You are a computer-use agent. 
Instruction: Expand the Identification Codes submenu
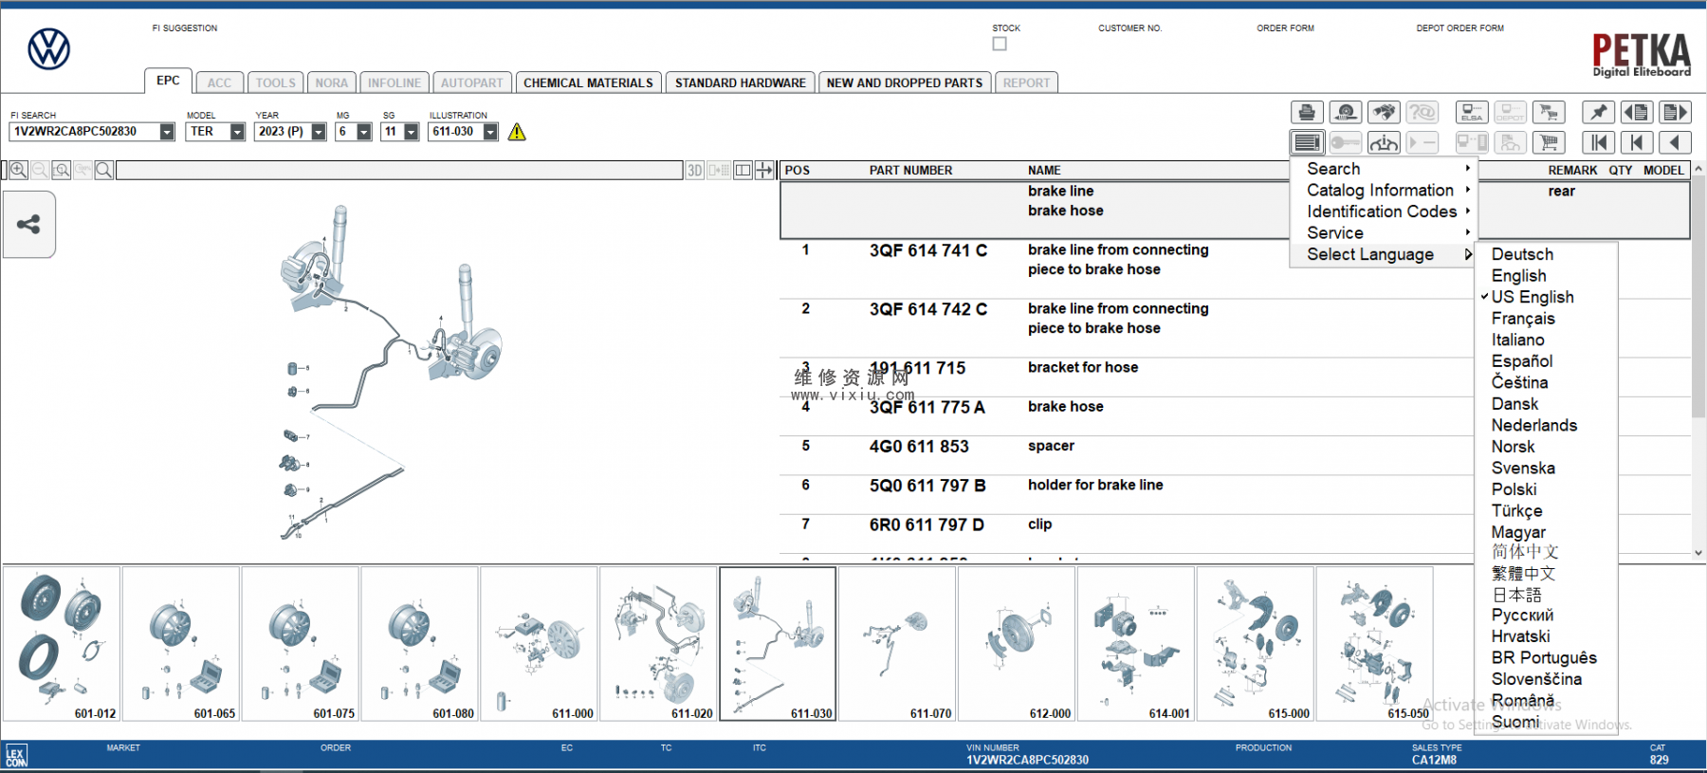point(1383,212)
